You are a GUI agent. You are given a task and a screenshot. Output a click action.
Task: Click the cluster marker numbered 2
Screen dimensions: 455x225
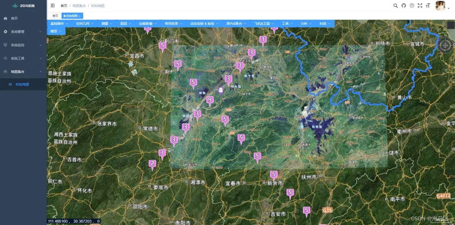pyautogui.click(x=152, y=165)
